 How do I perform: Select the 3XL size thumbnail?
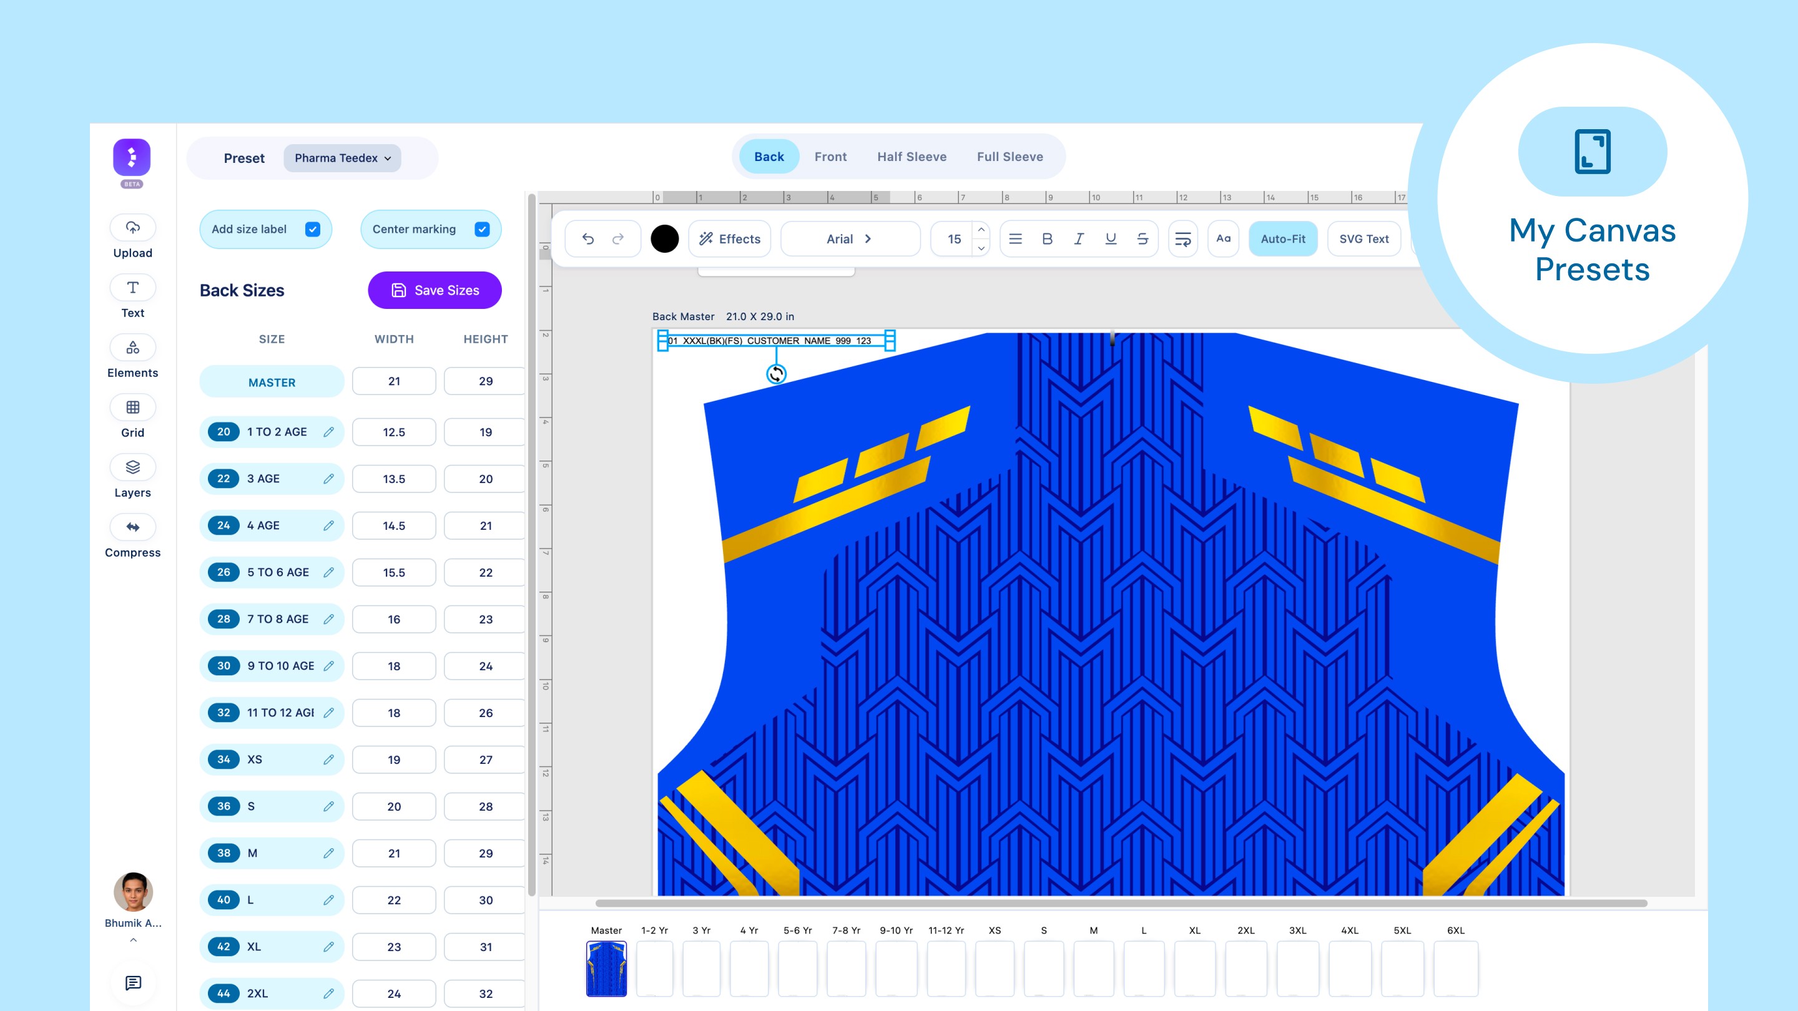coord(1297,969)
